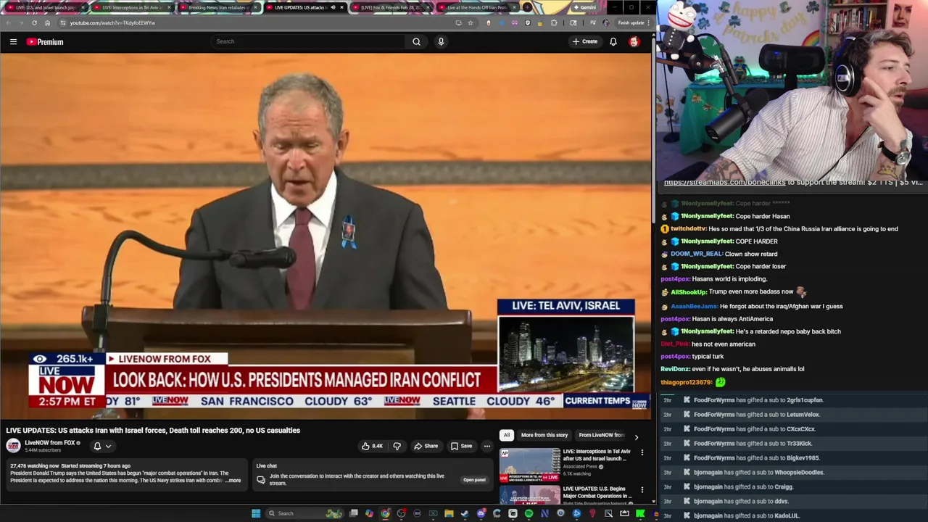
Task: Select the 'All' filter chip
Action: (507, 435)
